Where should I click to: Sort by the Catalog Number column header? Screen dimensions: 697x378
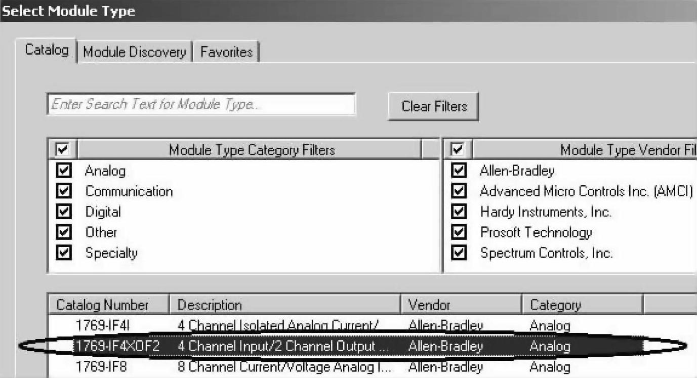pyautogui.click(x=108, y=305)
